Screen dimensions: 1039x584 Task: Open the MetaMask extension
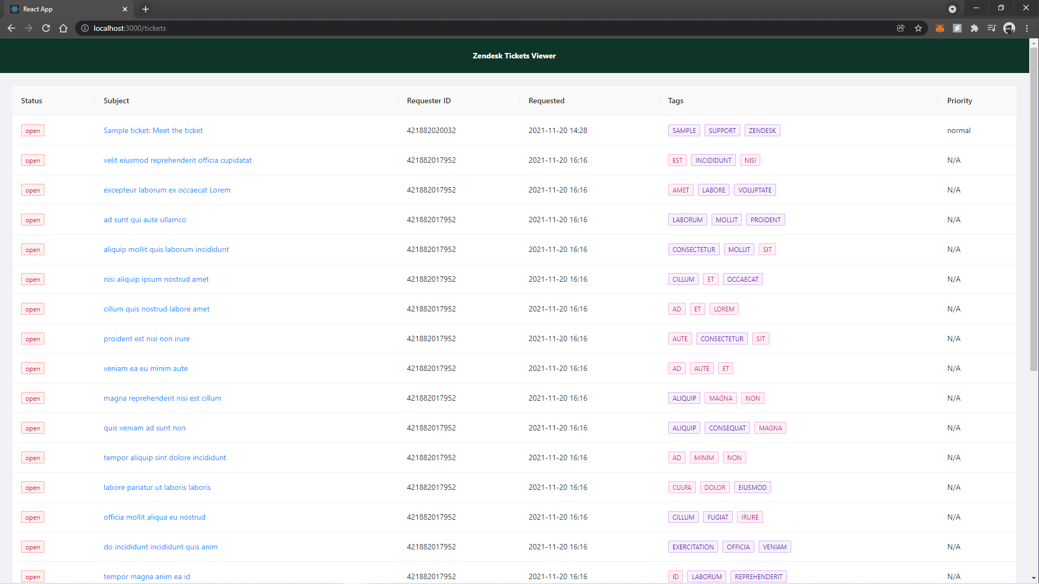[x=940, y=28]
